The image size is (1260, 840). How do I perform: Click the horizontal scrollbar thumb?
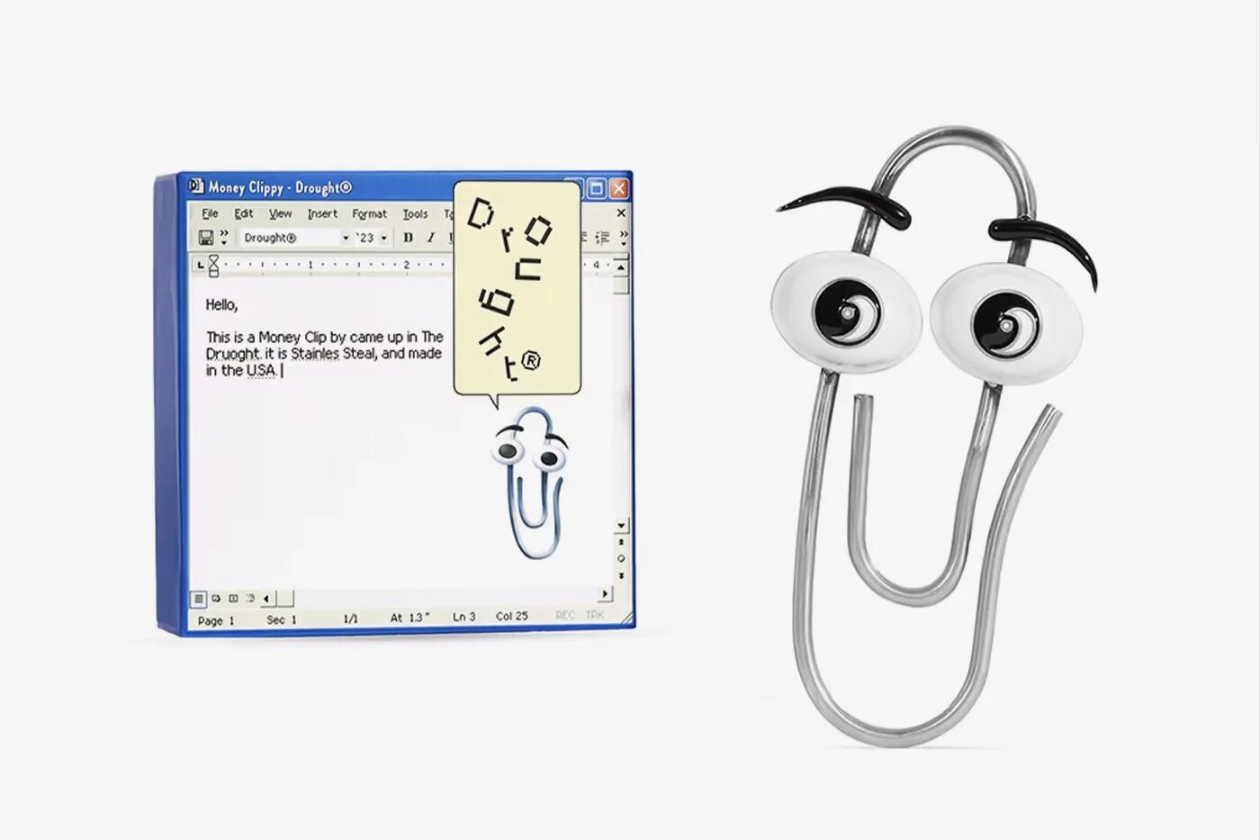click(284, 598)
